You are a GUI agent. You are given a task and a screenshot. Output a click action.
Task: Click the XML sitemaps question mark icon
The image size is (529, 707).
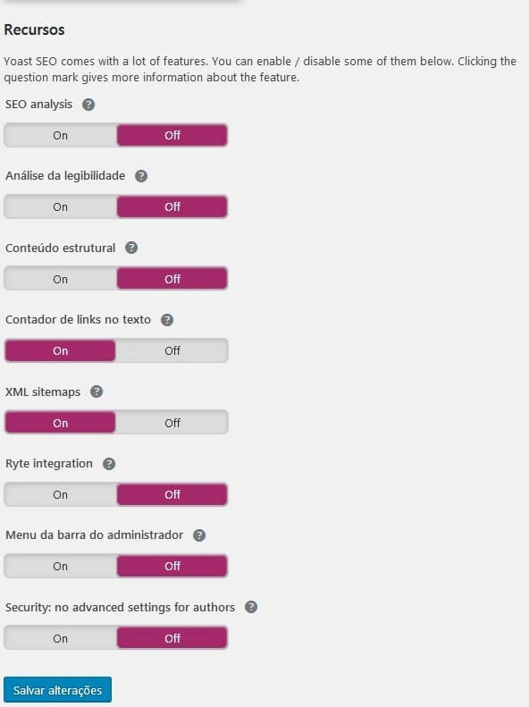coord(97,391)
